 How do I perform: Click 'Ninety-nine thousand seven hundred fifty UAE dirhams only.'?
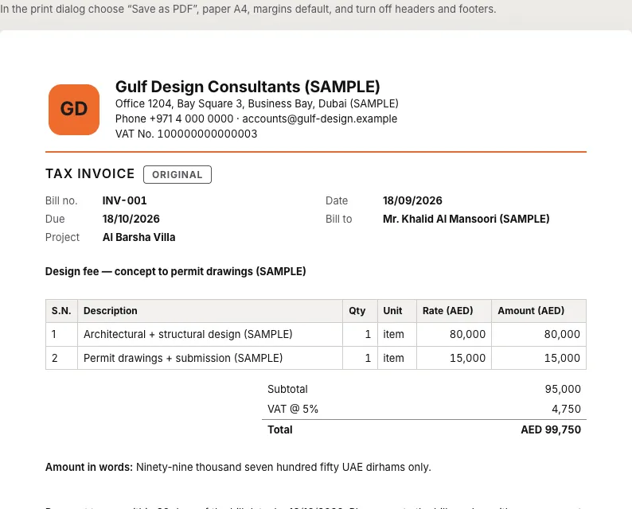point(283,467)
